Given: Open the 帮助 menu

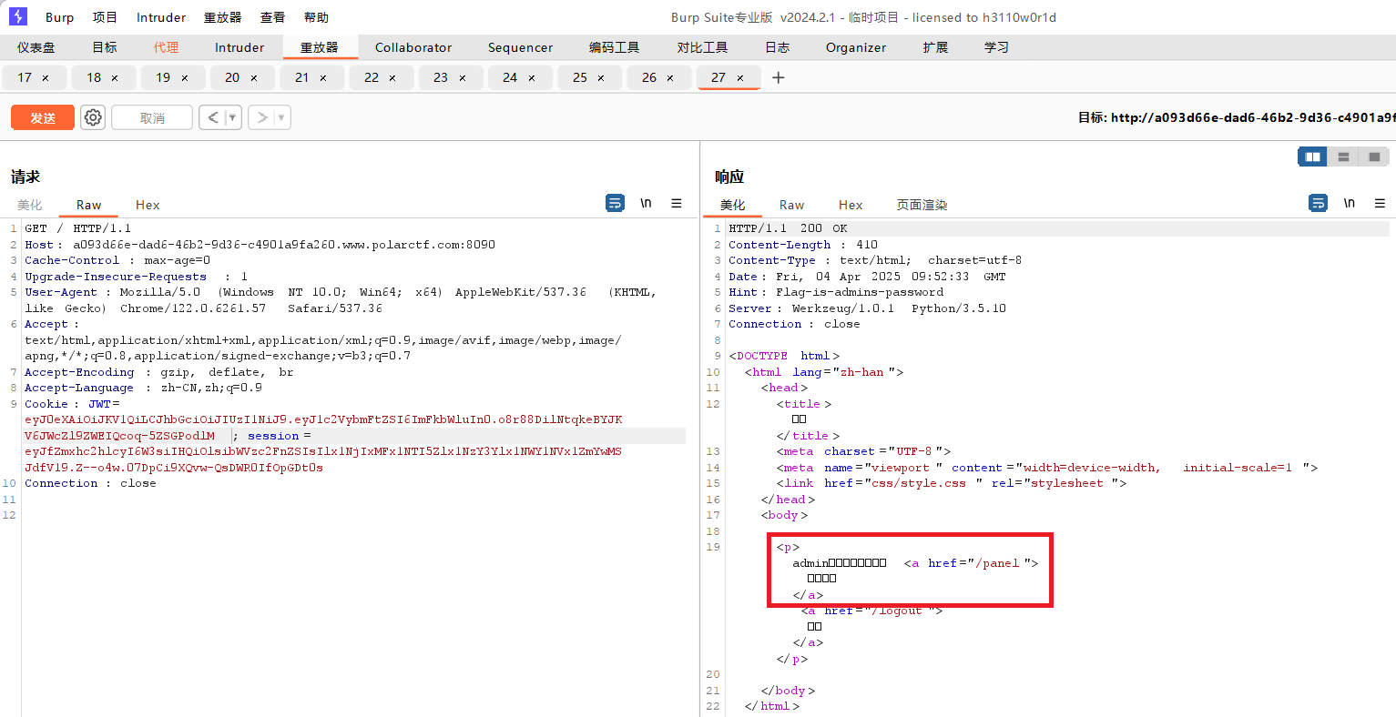Looking at the screenshot, I should pyautogui.click(x=316, y=17).
